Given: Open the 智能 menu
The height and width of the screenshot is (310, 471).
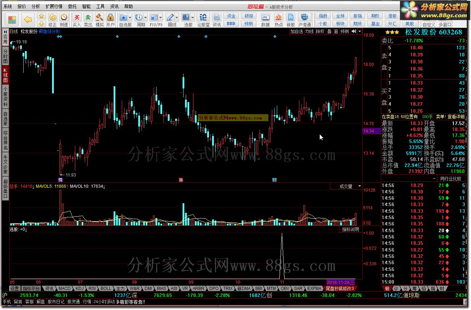Looking at the screenshot, I should tap(86, 6).
